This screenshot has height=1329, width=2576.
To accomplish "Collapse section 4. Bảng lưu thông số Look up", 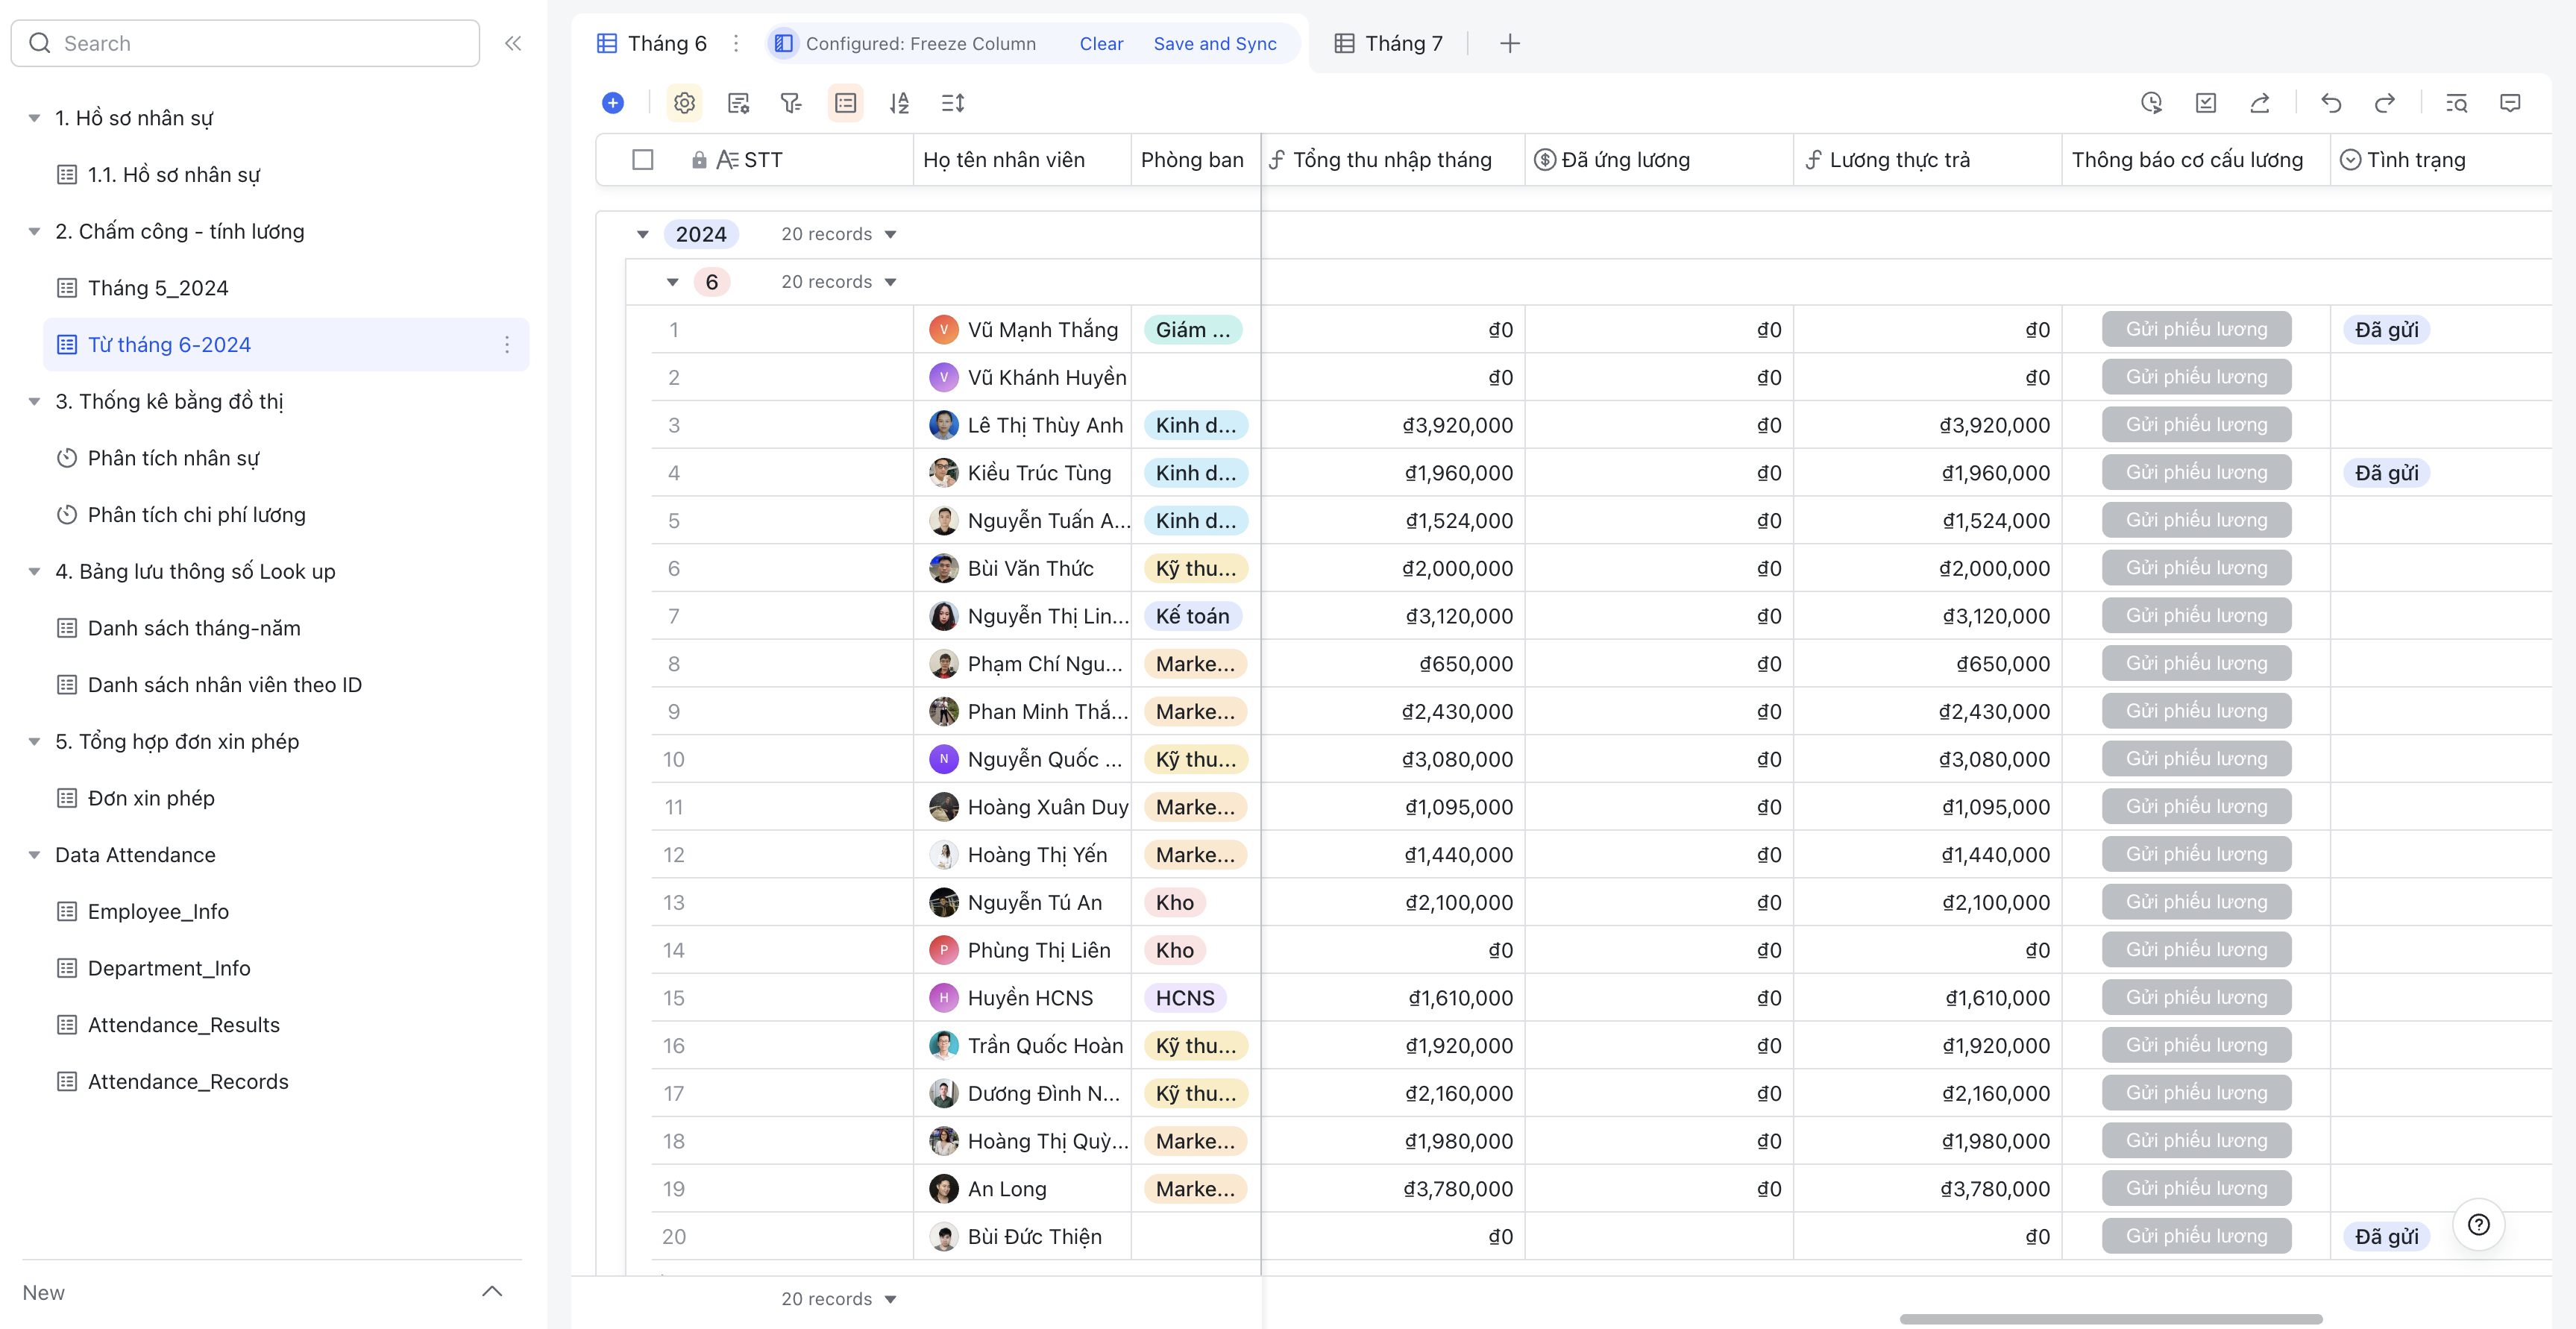I will (x=34, y=571).
